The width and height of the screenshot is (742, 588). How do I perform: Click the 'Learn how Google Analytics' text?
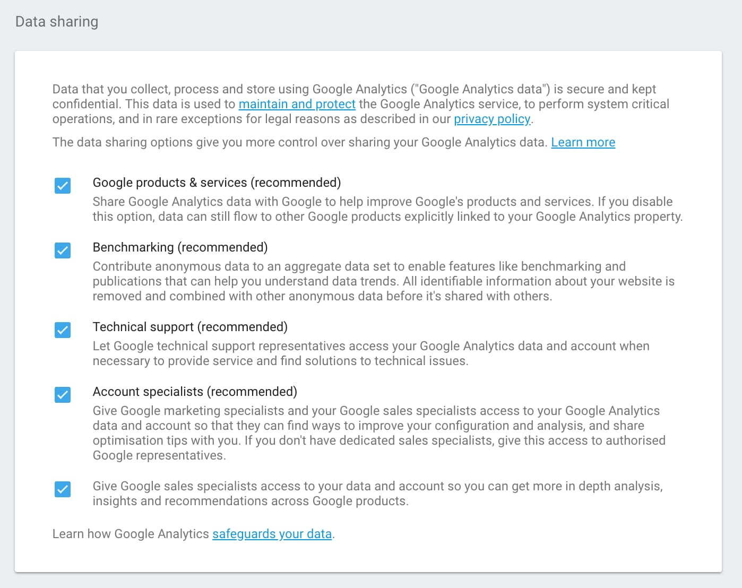pos(131,534)
